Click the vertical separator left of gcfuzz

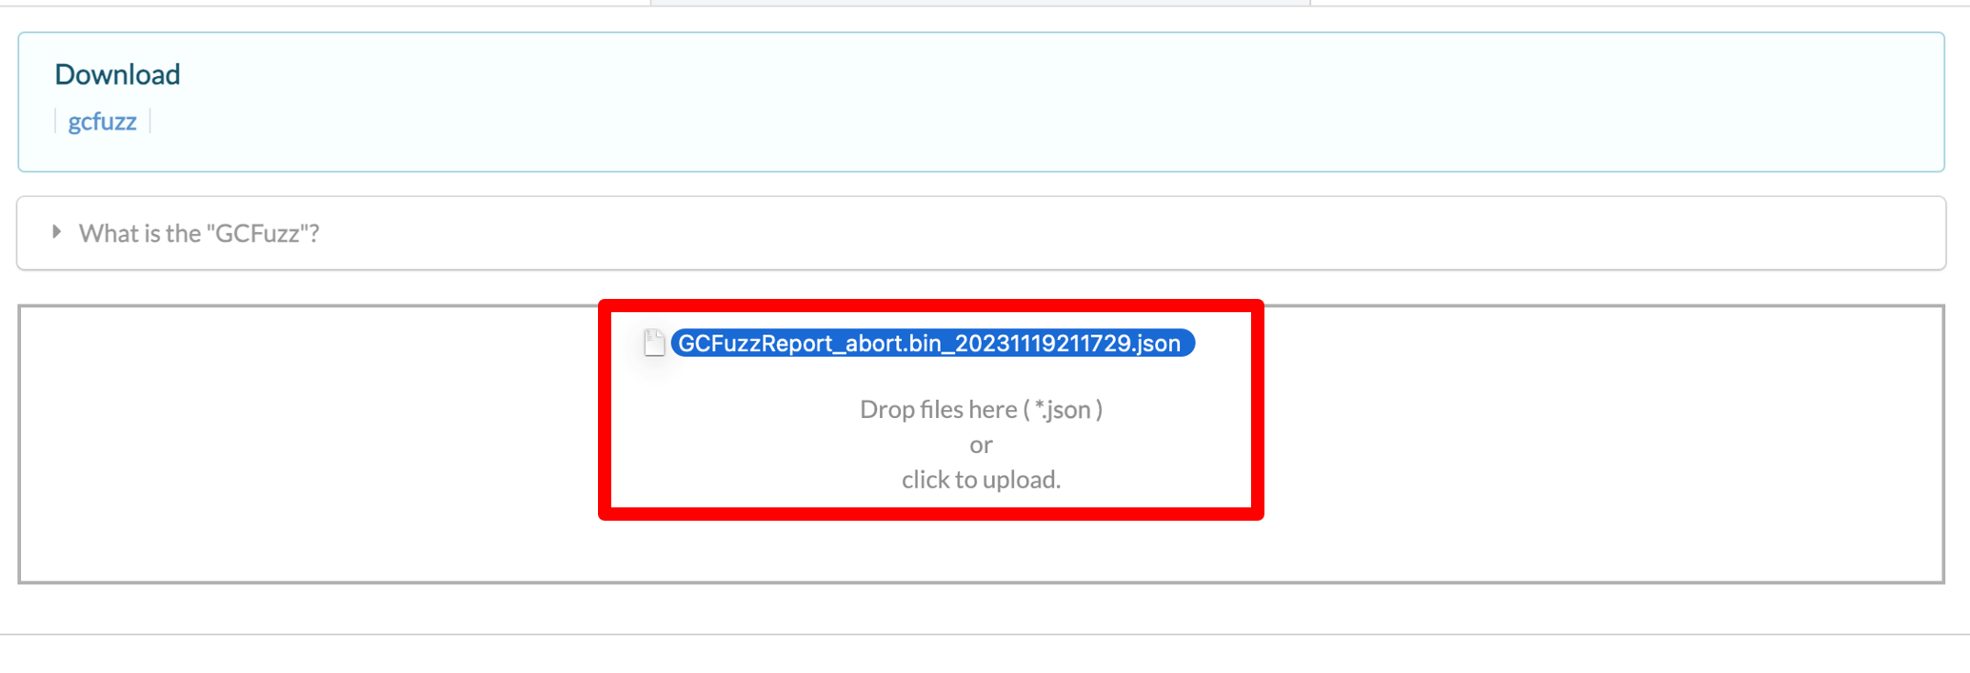click(x=55, y=122)
